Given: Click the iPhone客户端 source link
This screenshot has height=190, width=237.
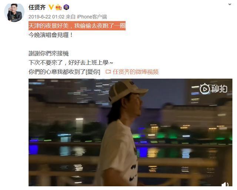Looking at the screenshot, I should [92, 17].
